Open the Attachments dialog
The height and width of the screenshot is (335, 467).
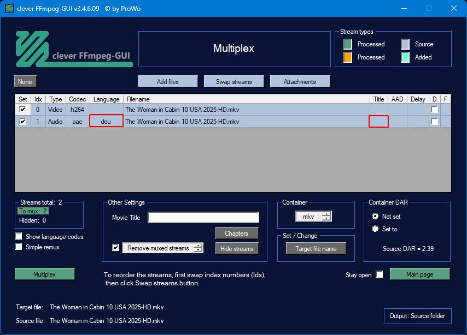tap(300, 81)
